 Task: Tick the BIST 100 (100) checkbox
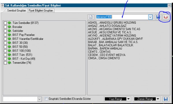[x=5, y=51]
